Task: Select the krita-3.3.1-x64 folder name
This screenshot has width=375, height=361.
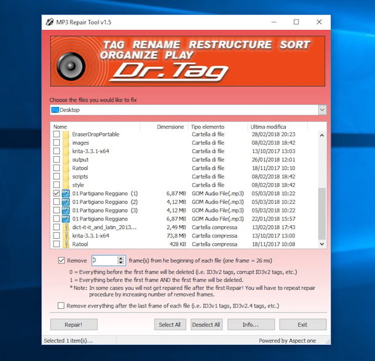Action: [x=90, y=151]
